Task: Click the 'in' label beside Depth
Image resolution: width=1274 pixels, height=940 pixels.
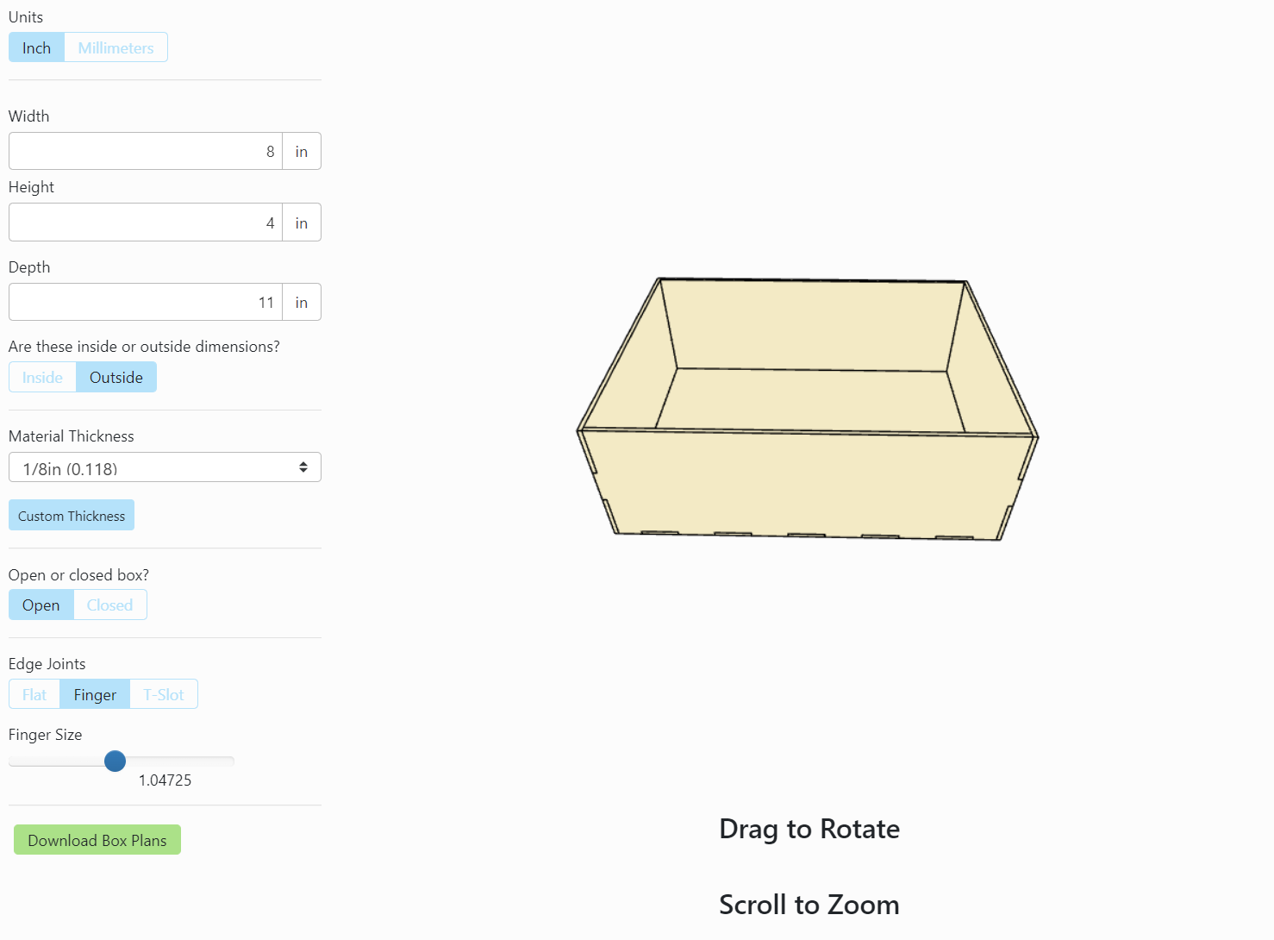Action: point(301,302)
